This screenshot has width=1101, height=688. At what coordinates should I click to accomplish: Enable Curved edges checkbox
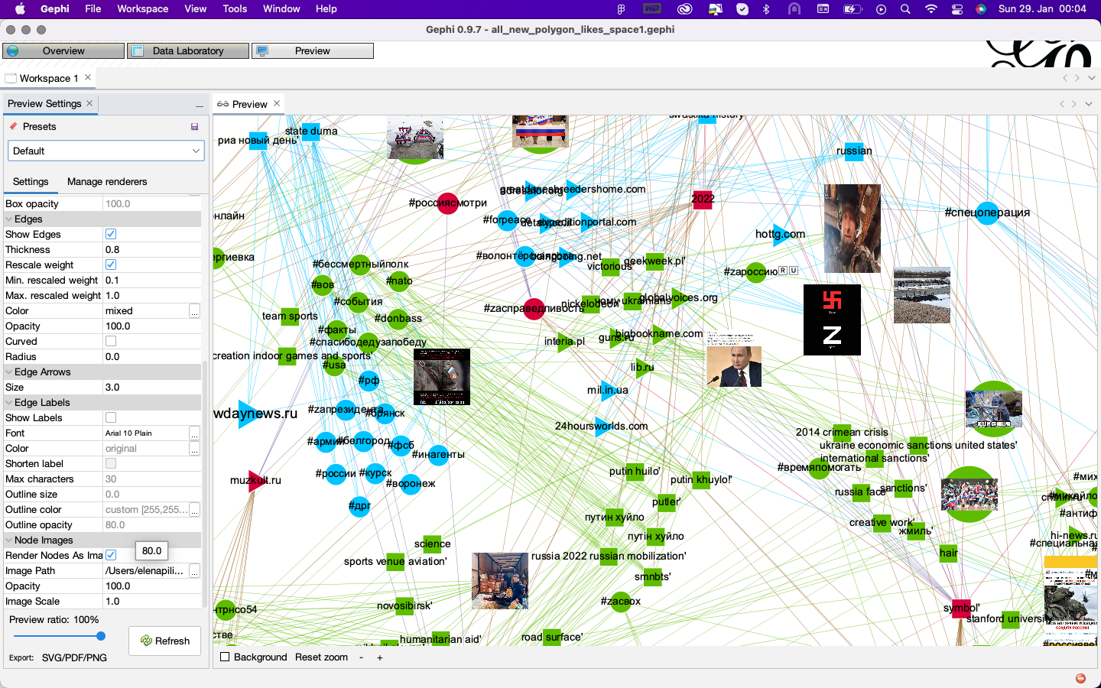point(111,341)
